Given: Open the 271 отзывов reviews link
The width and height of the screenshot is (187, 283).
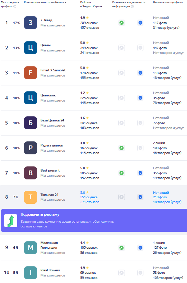Looking at the screenshot, I should [90, 202].
